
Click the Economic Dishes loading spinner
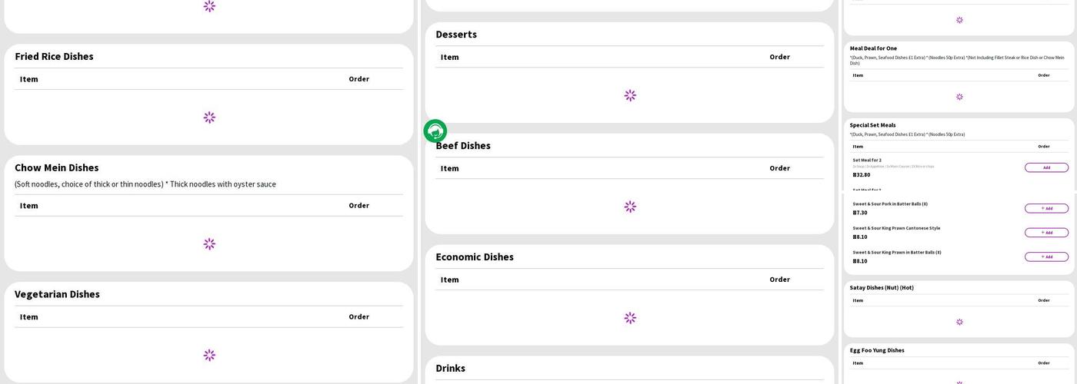pyautogui.click(x=630, y=318)
